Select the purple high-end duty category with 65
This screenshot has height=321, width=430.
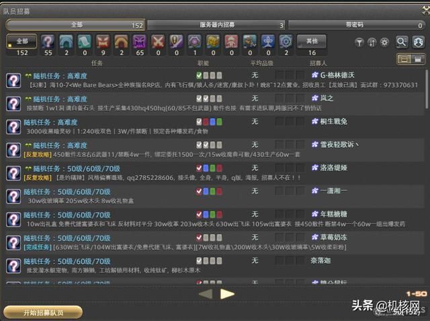(140, 42)
